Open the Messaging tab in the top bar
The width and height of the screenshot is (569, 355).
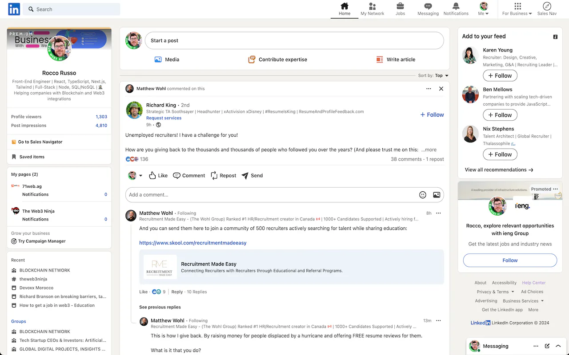[428, 9]
